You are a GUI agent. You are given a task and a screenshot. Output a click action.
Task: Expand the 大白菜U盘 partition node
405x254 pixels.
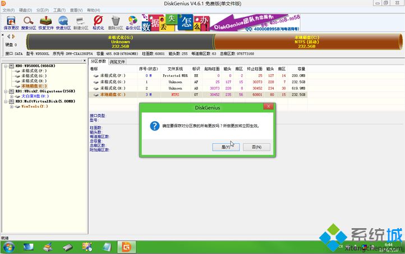11,96
